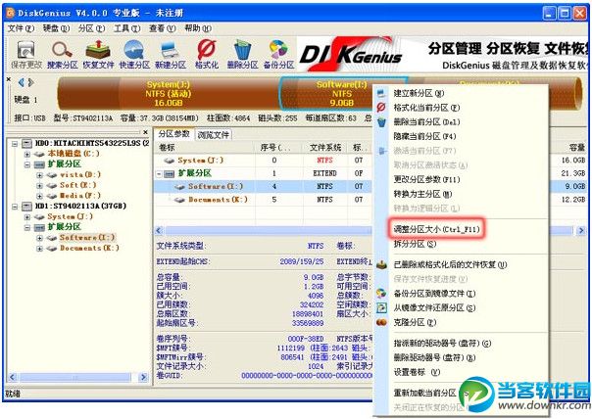
Task: Click the 卷标 column header
Action: [x=205, y=148]
